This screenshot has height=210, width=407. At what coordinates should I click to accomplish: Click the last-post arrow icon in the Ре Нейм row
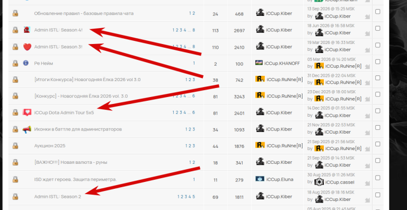(367, 67)
